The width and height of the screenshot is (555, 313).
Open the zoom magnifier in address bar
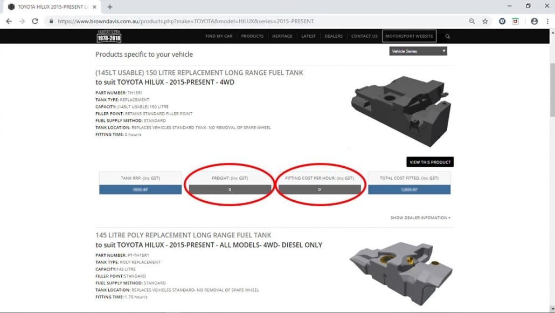[472, 21]
